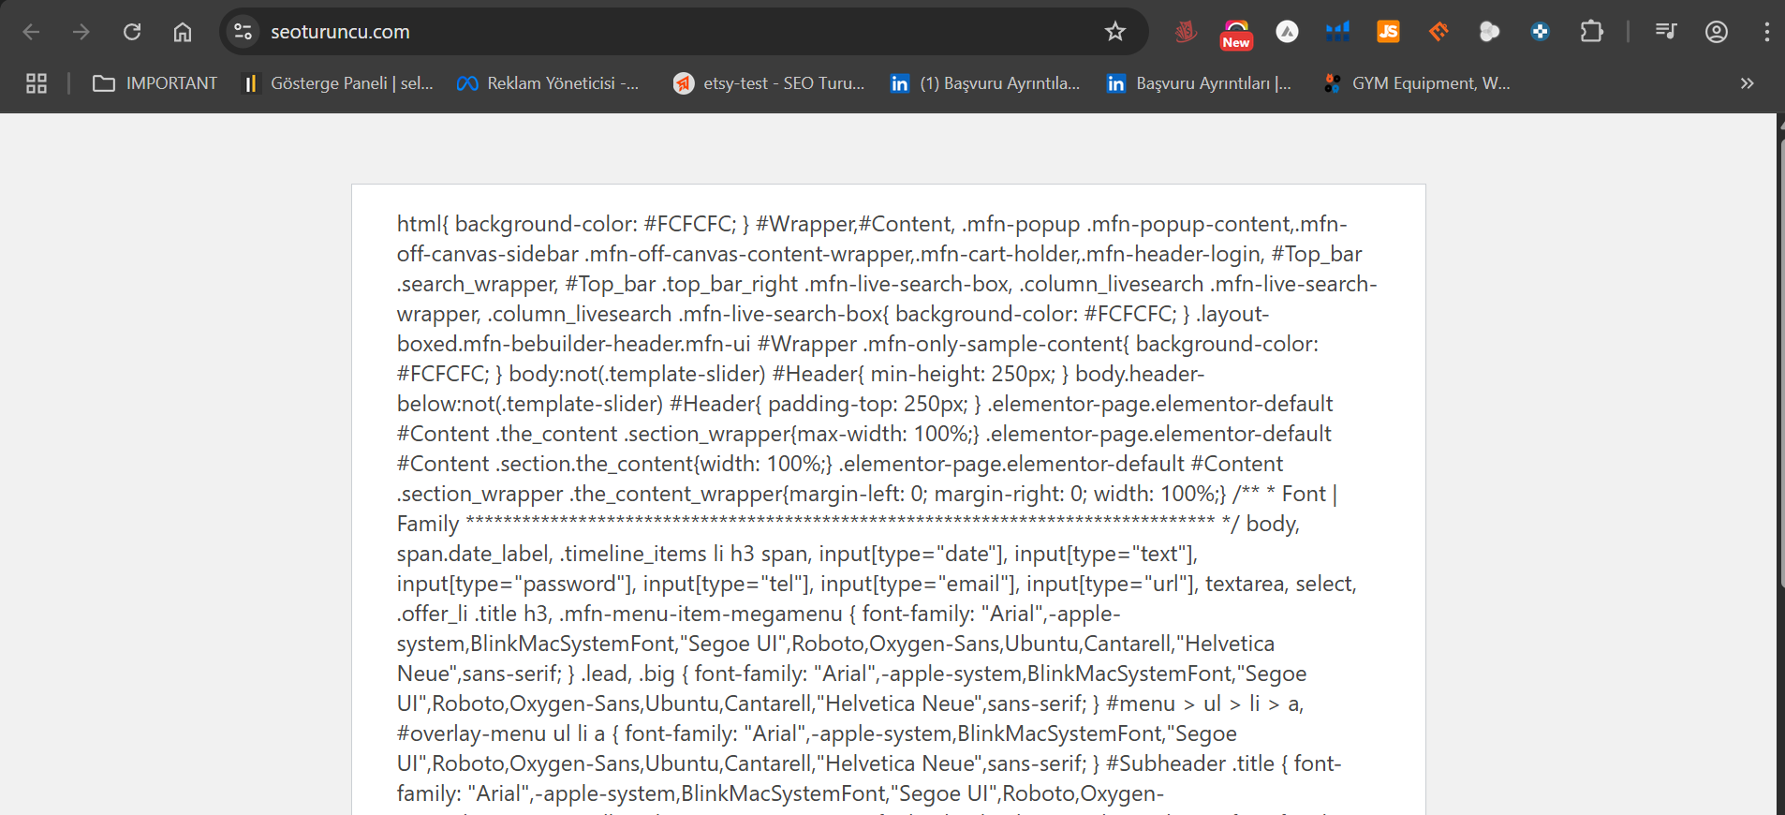Click the text '#overlay-menu ul li a'
The width and height of the screenshot is (1785, 815).
click(501, 733)
